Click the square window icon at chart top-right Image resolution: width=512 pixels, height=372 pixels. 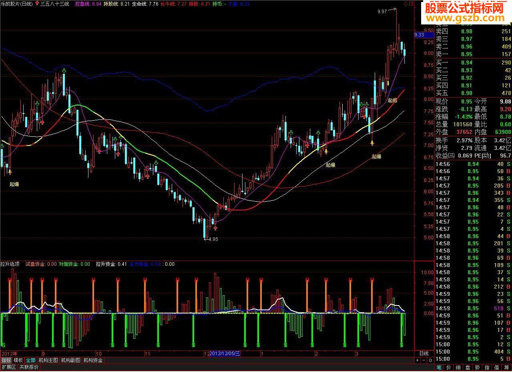click(410, 4)
